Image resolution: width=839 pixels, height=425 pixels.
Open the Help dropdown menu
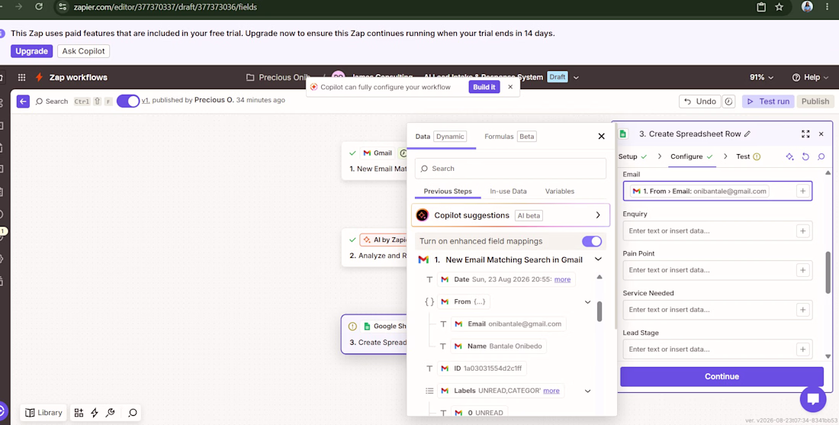(812, 77)
